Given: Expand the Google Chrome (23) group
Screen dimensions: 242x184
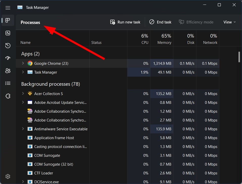Looking at the screenshot, I should coord(23,63).
